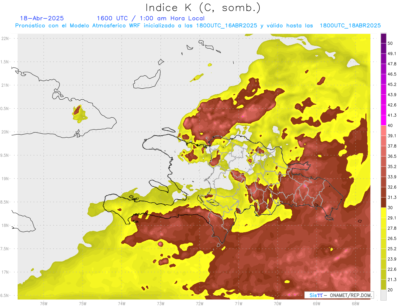Click the bottom '20' value on the color scale
The height and width of the screenshot is (308, 399).
tap(390, 290)
